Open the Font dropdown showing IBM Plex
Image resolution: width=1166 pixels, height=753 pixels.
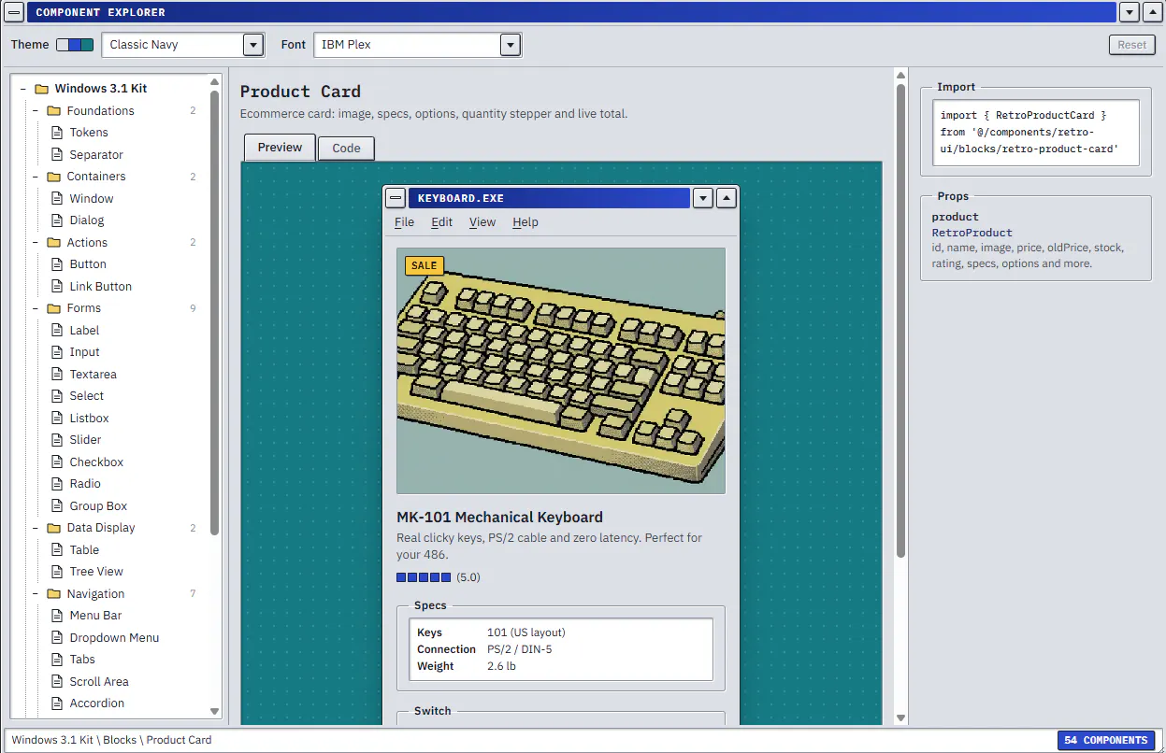coord(417,45)
